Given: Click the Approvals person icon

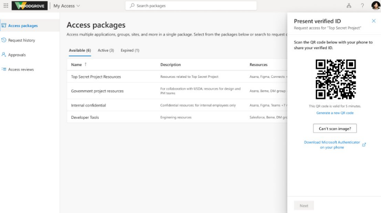Looking at the screenshot, I should pos(4,55).
